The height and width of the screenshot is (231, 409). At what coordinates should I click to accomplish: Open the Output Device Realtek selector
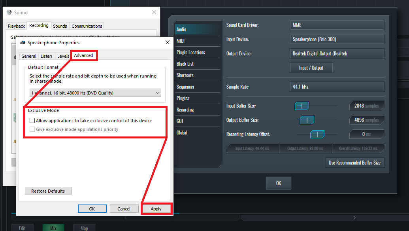337,53
